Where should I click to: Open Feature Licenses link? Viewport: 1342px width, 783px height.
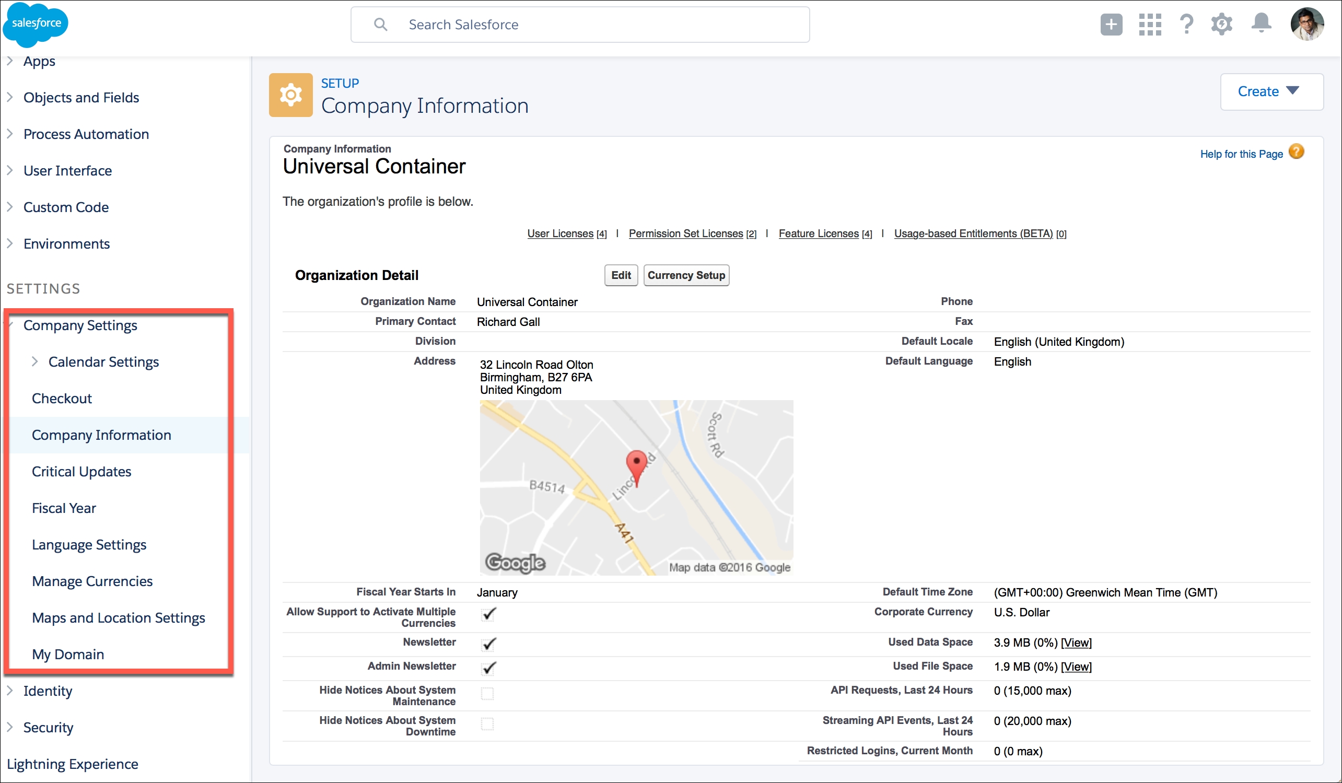pyautogui.click(x=819, y=233)
